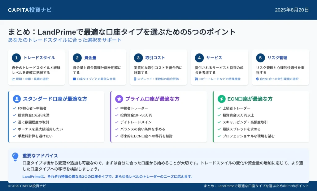317x191 pixels.
Task: Click checkmark beside 投資資金50万円以上
Action: click(x=219, y=115)
